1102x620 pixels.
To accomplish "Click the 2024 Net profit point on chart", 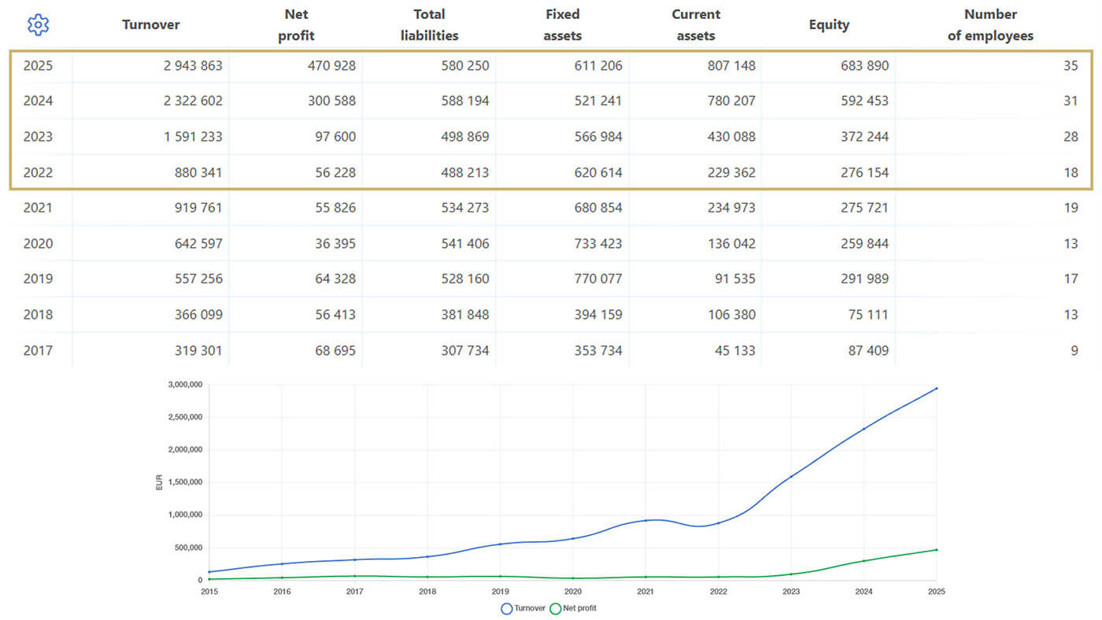I will tap(863, 561).
